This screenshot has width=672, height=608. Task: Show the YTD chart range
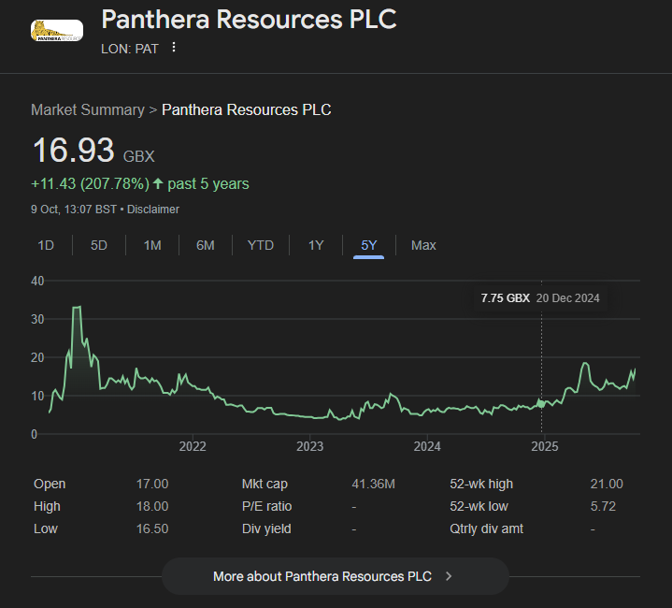coord(261,245)
